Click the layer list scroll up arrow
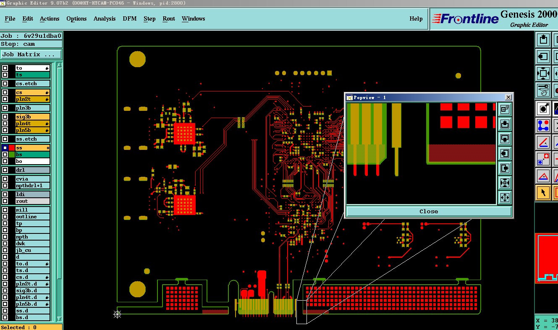This screenshot has width=558, height=330. pyautogui.click(x=59, y=65)
